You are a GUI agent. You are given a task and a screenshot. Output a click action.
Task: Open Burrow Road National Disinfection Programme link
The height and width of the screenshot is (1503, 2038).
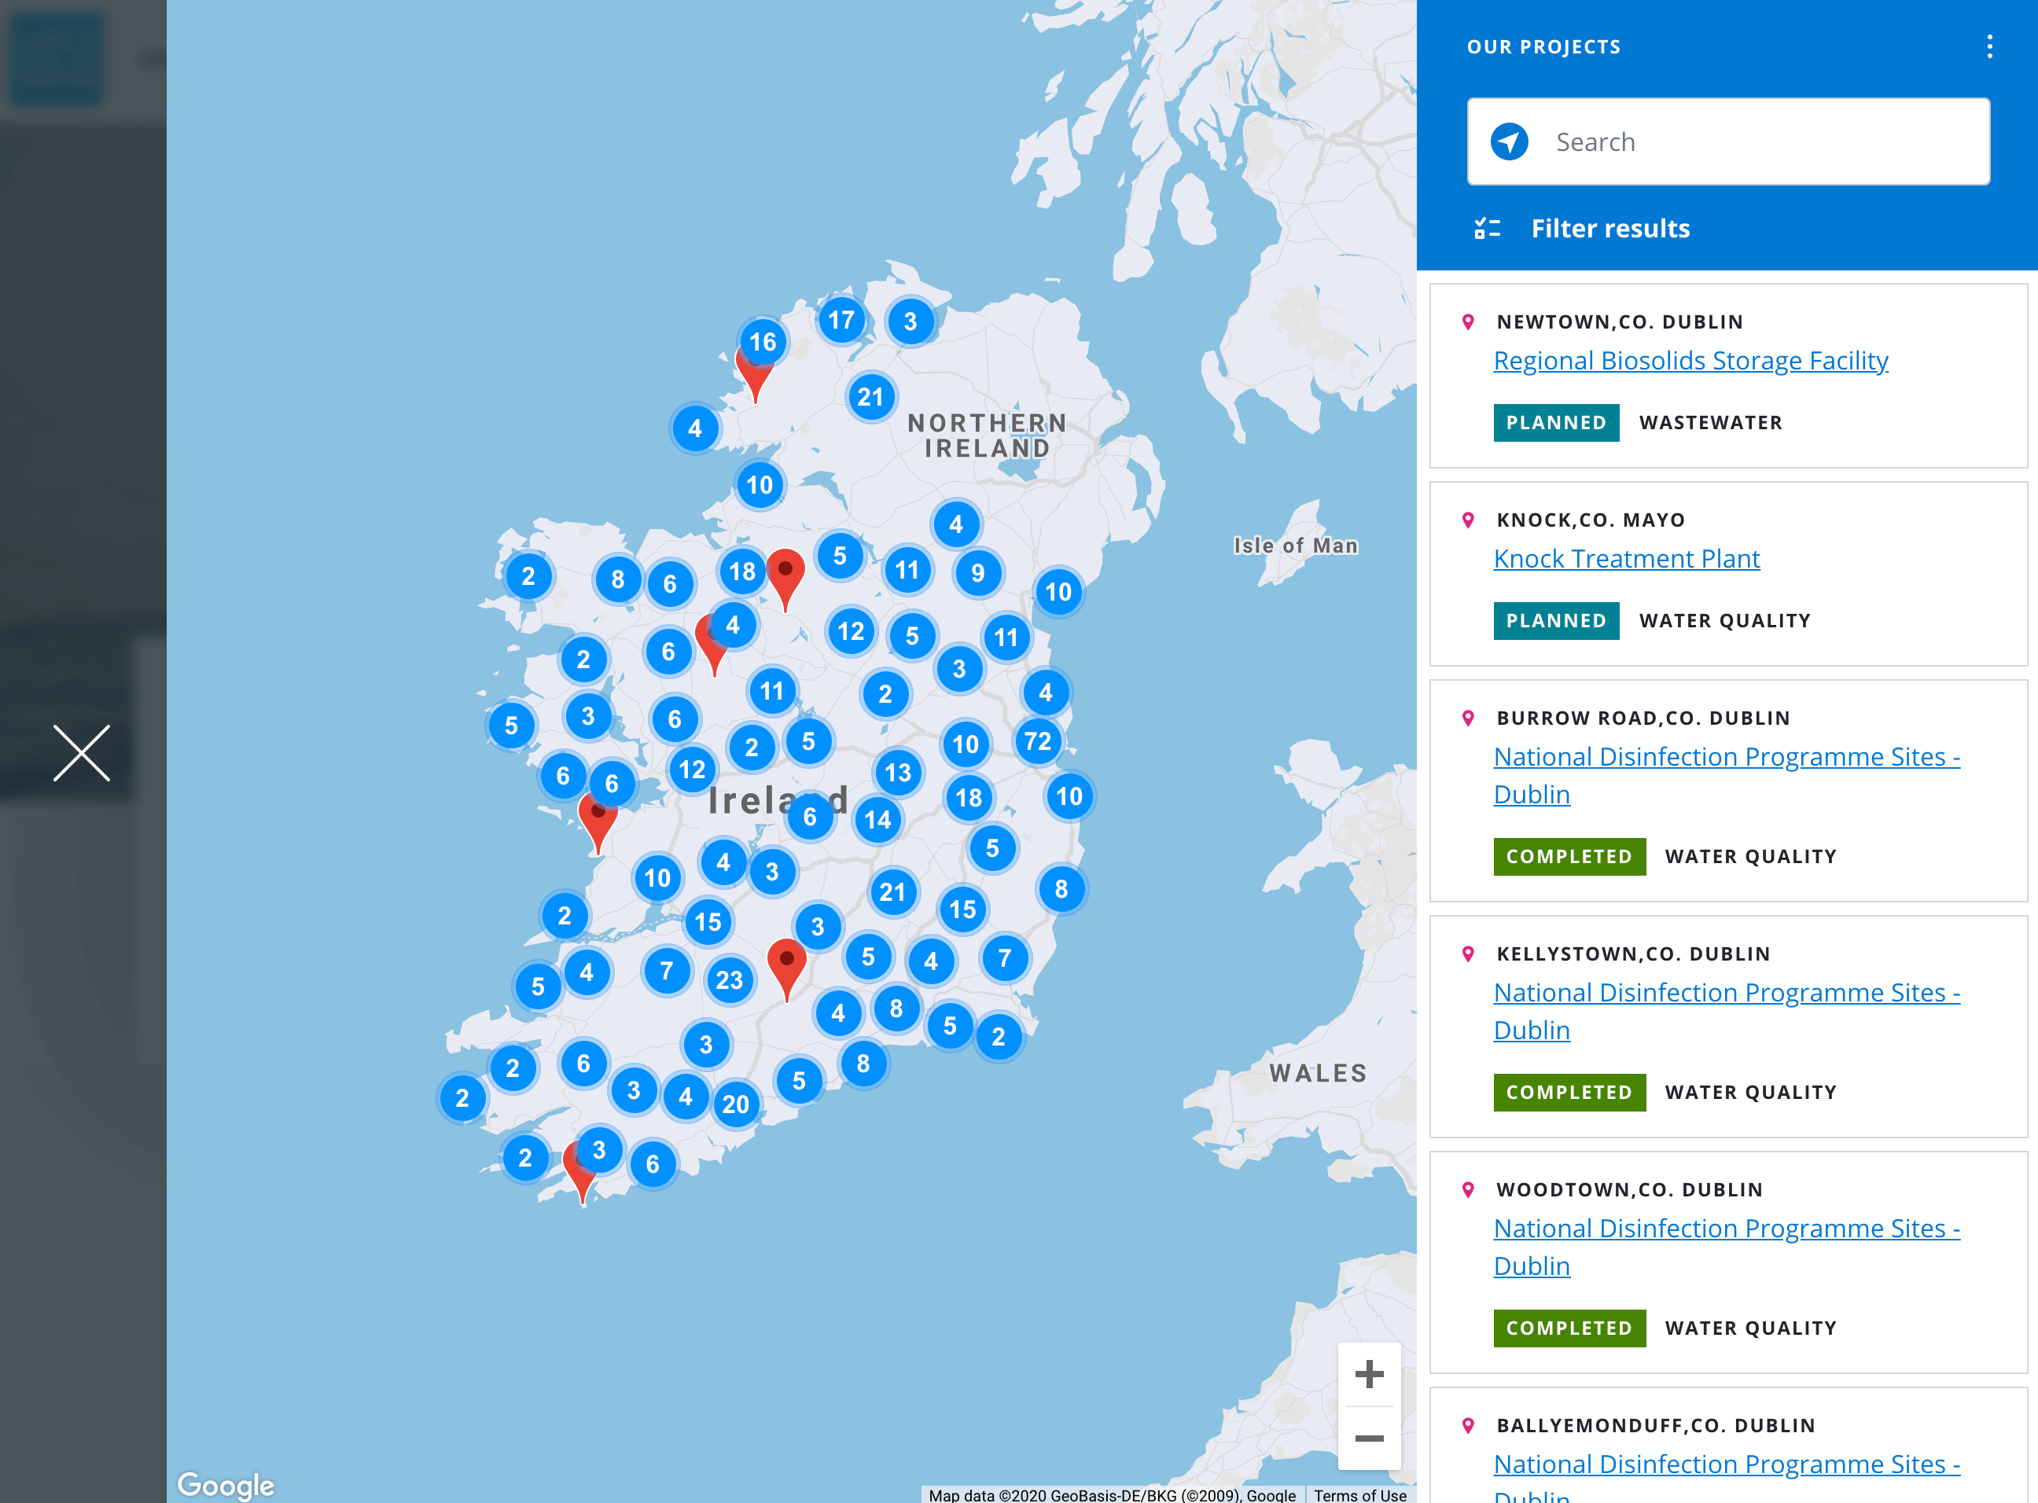1726,757
